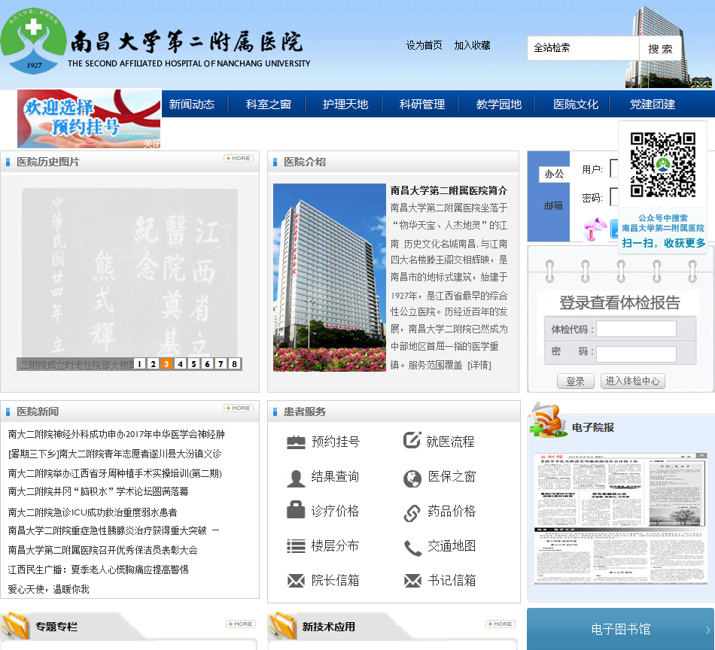The height and width of the screenshot is (650, 715).
Task: Click the pink mailbox icon in login panel
Action: pos(595,229)
